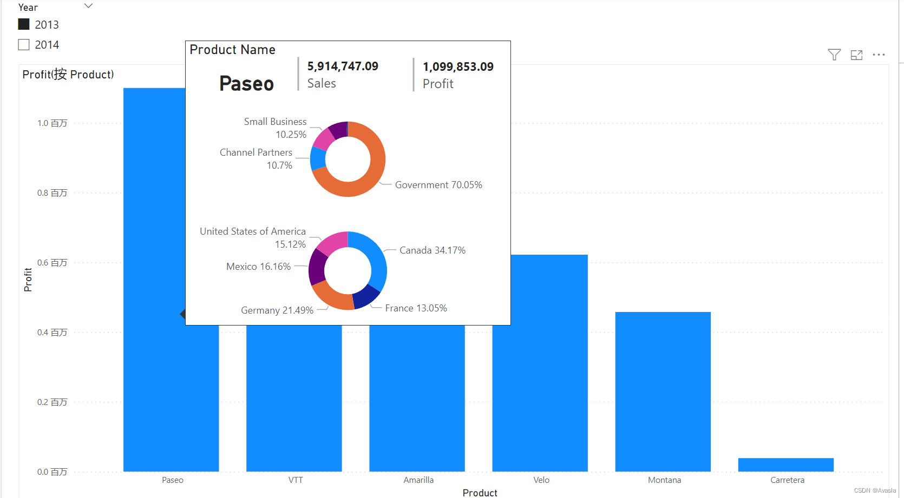Click the 1,099,853.09 Profit value

click(x=458, y=67)
